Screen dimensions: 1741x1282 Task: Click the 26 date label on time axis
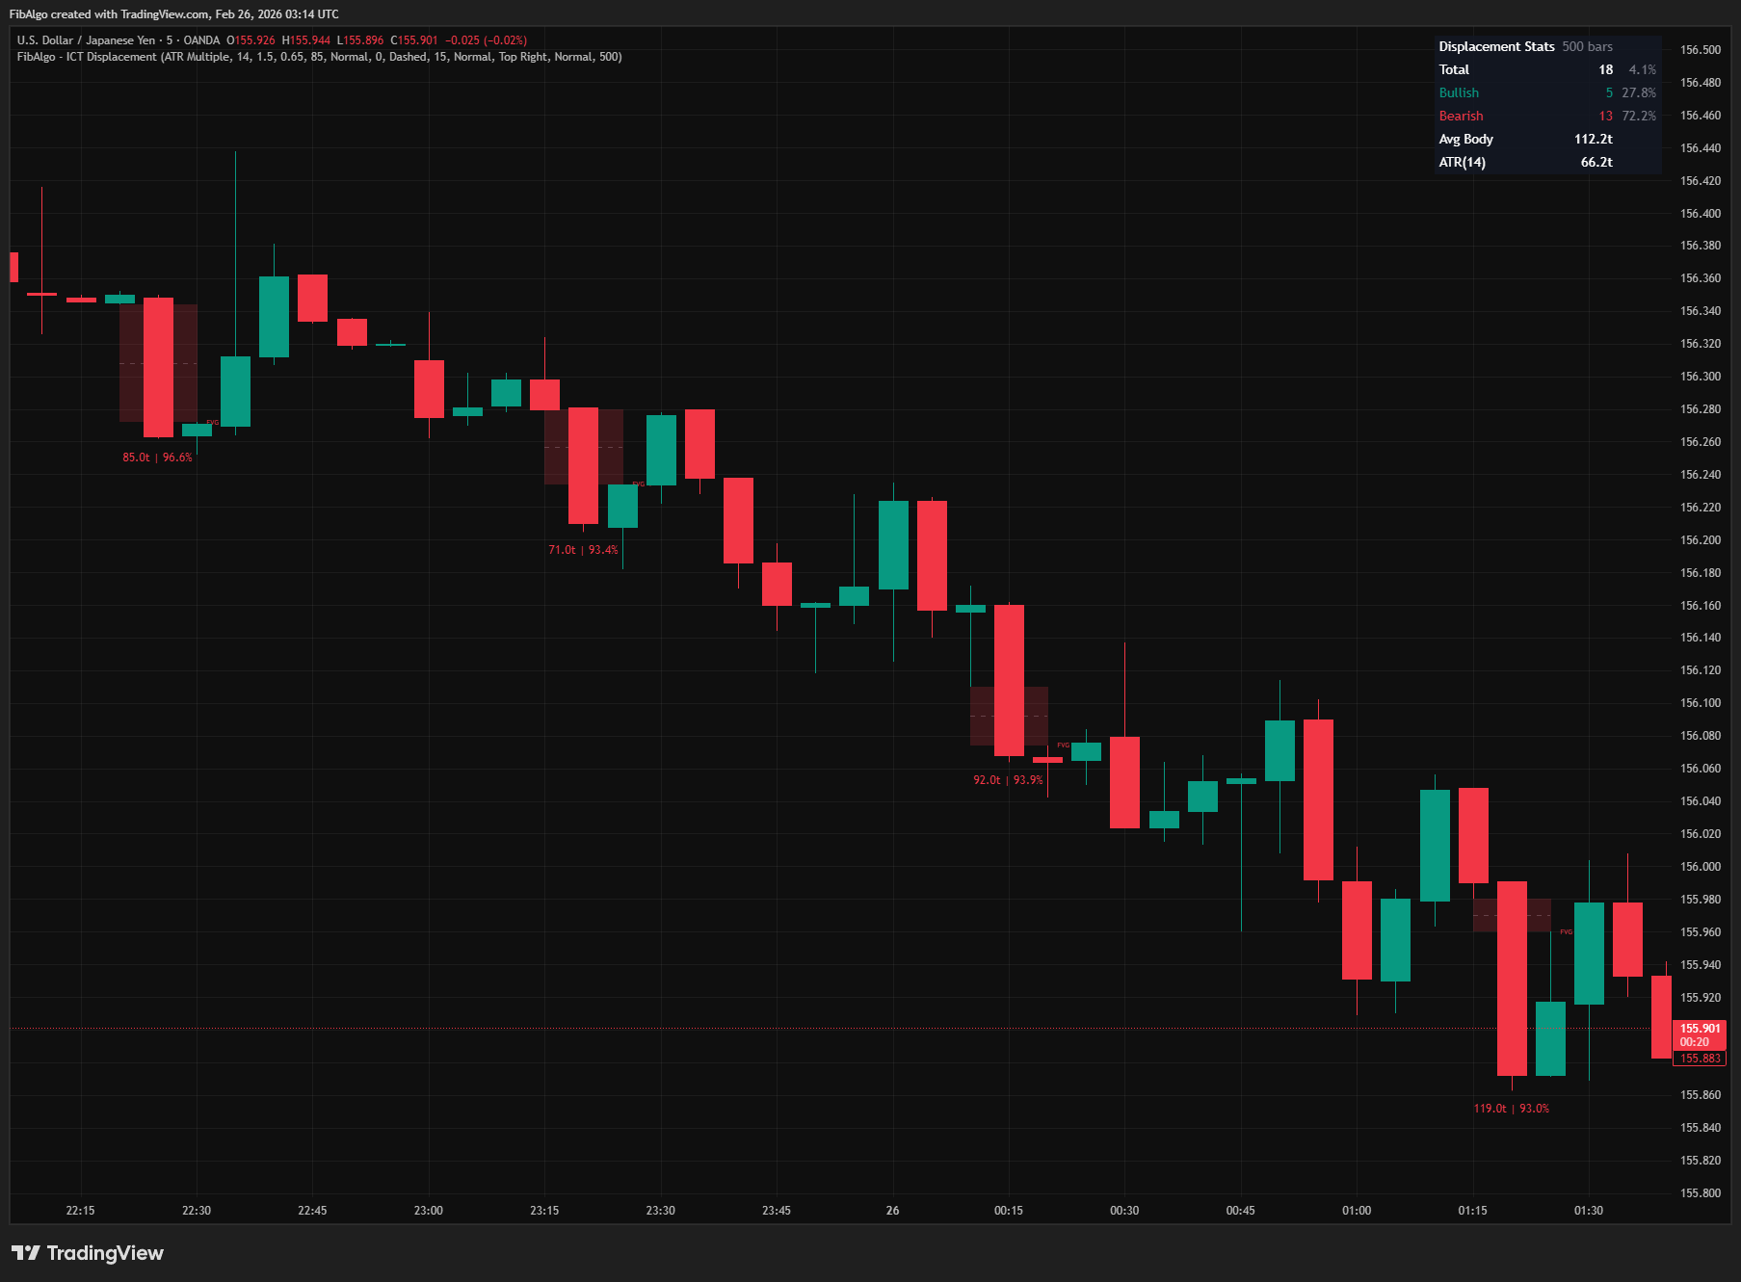click(890, 1211)
